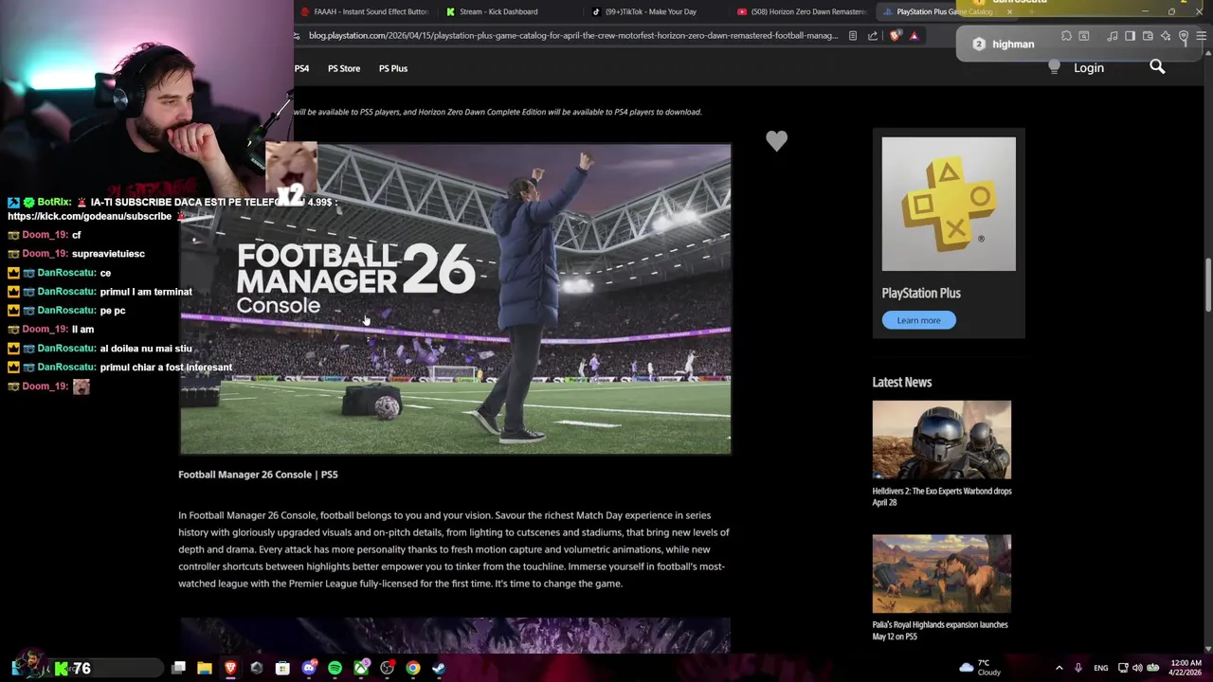
Task: Click chat message "primul chiar a fost interesant"
Action: point(166,367)
